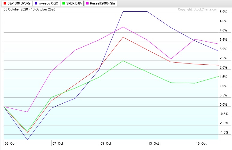Click the 1.5% y-axis label
The height and width of the screenshot is (150, 232).
[223, 77]
